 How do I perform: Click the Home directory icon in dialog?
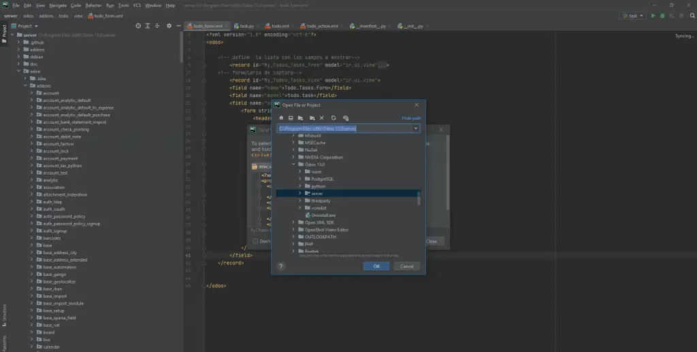click(x=281, y=118)
